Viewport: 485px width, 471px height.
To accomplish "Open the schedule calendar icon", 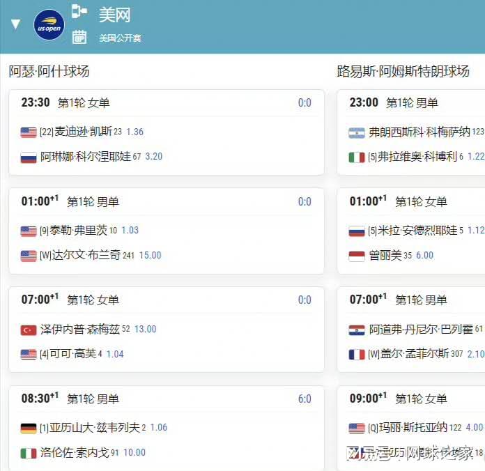I will coord(79,37).
